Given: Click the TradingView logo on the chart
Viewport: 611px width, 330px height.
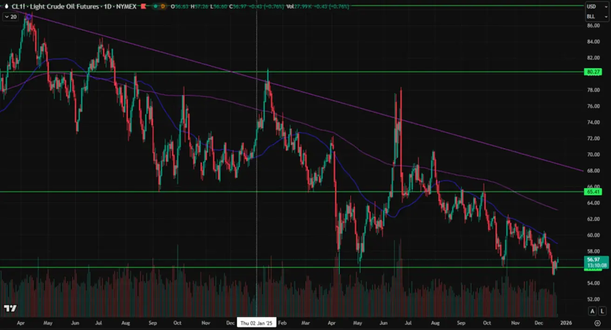Looking at the screenshot, I should click(x=10, y=309).
